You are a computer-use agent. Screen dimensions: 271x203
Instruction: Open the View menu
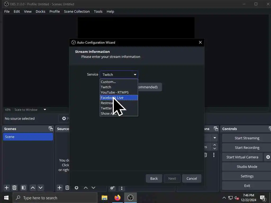coord(28,11)
